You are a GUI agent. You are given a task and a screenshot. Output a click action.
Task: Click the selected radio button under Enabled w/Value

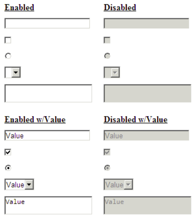[x=8, y=168]
